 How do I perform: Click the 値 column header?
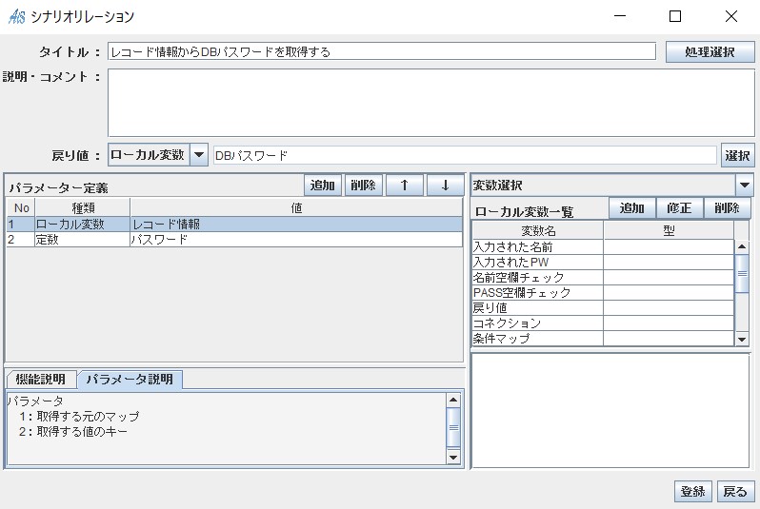coord(296,207)
